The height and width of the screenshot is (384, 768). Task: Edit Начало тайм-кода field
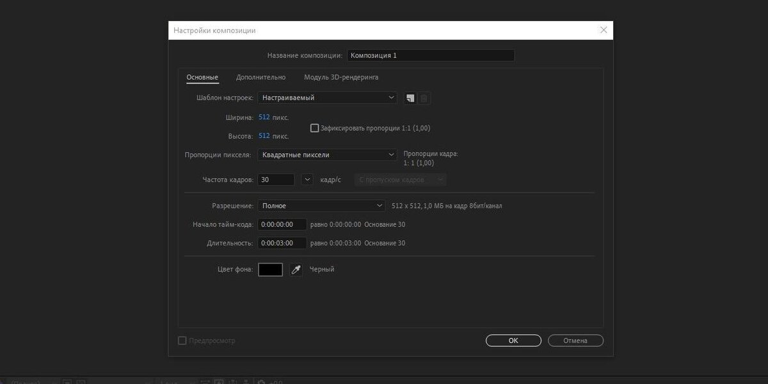point(282,225)
